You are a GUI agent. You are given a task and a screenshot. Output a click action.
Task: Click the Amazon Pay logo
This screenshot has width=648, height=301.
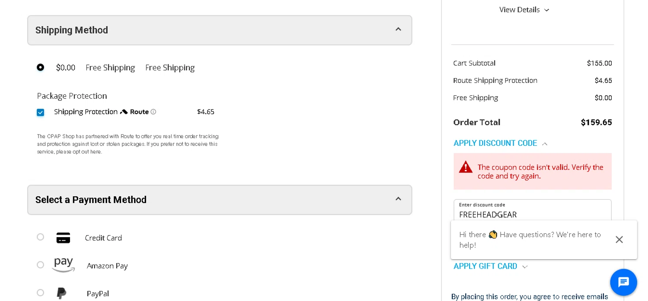64,265
